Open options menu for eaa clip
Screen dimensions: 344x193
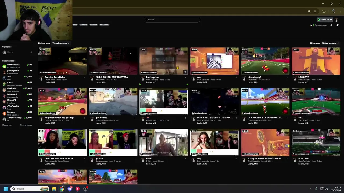coord(236,77)
